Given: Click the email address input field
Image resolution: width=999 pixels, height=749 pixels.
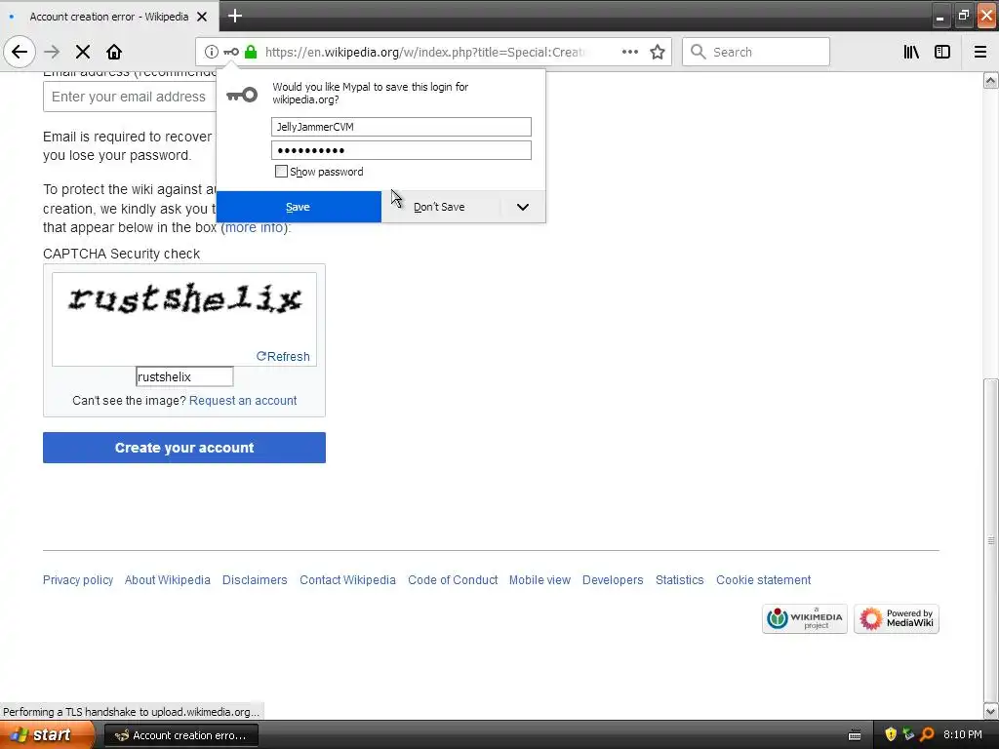Looking at the screenshot, I should 130,97.
